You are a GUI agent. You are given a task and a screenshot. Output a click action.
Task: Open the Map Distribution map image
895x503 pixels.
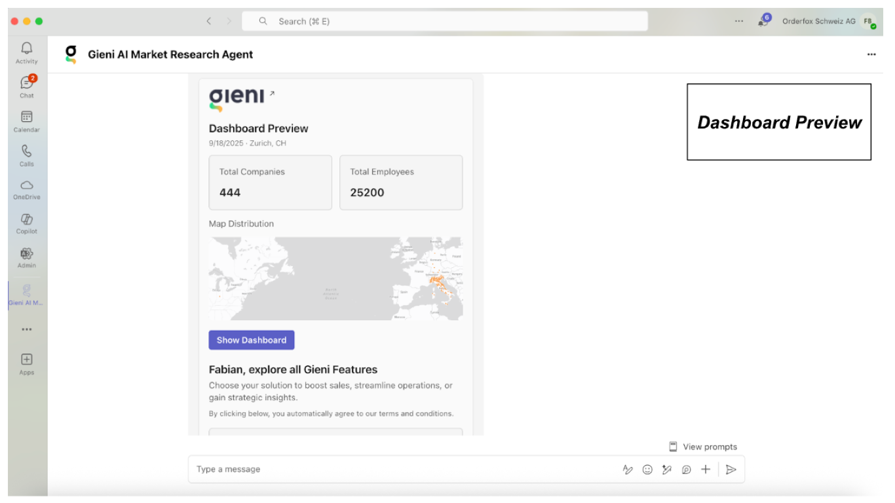(x=335, y=278)
